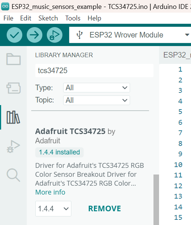Open the Debug panel in the sidebar

tap(13, 146)
